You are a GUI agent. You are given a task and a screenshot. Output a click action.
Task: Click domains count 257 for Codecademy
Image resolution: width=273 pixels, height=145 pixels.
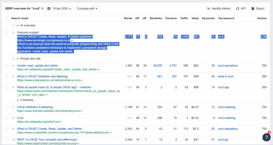(x=174, y=76)
